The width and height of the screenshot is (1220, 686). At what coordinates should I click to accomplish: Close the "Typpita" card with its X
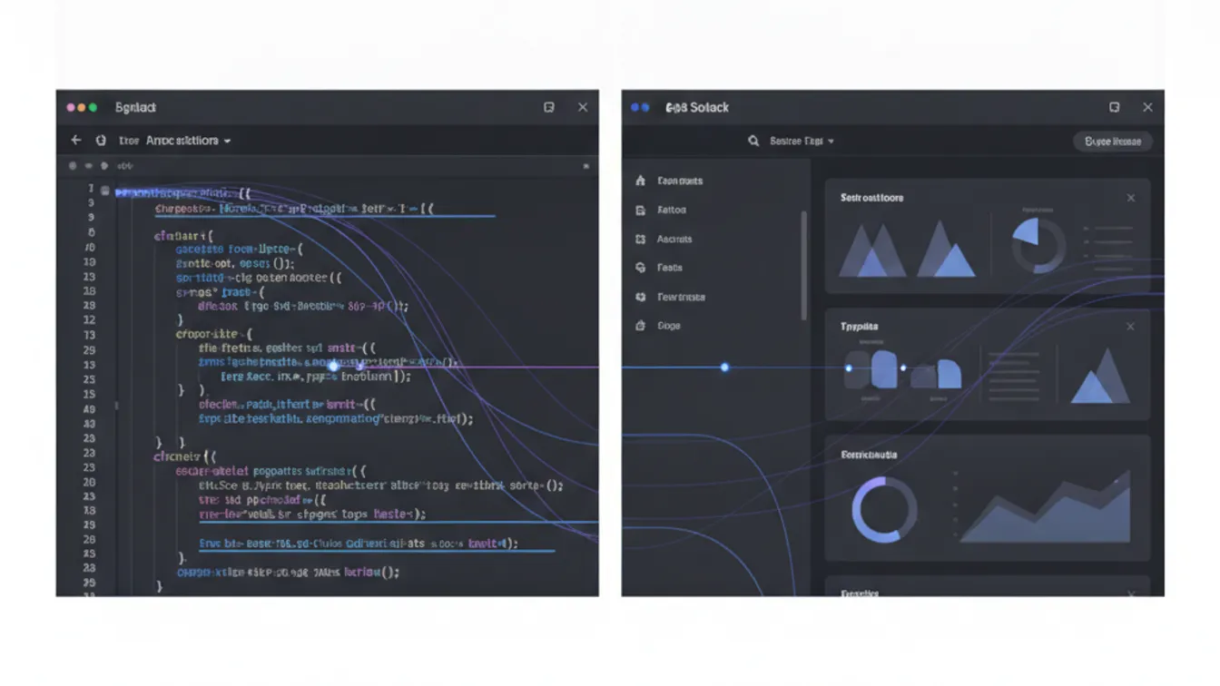tap(1130, 327)
